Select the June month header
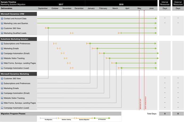This screenshot has width=184, height=122. click(151, 8)
